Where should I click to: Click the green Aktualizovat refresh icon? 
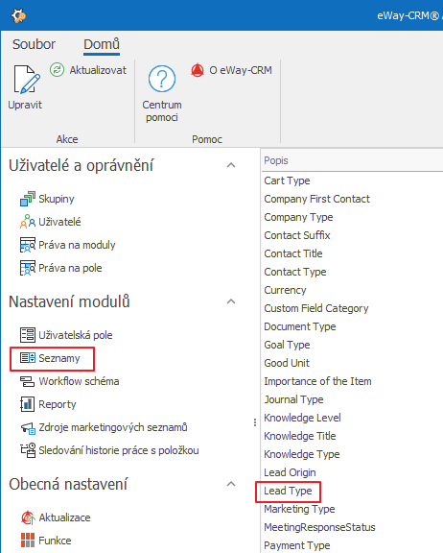[x=57, y=70]
